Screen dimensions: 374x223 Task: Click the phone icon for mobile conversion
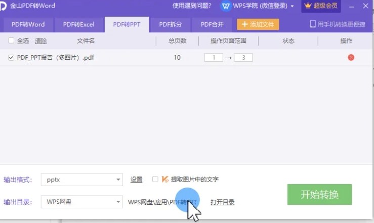tap(313, 24)
